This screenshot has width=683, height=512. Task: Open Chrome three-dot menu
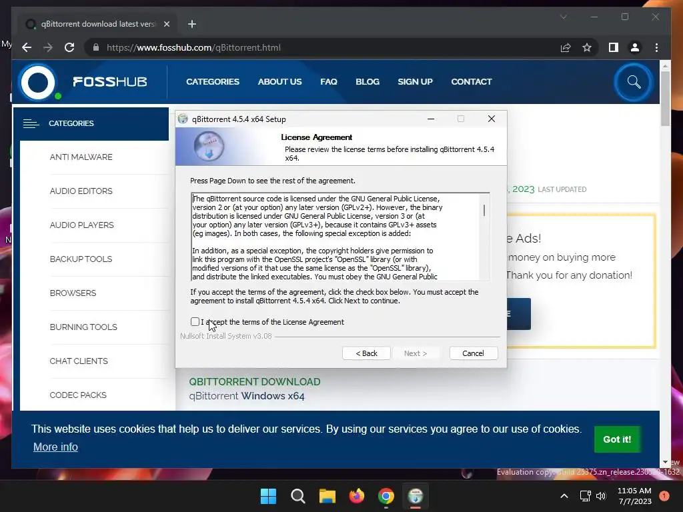tap(656, 47)
